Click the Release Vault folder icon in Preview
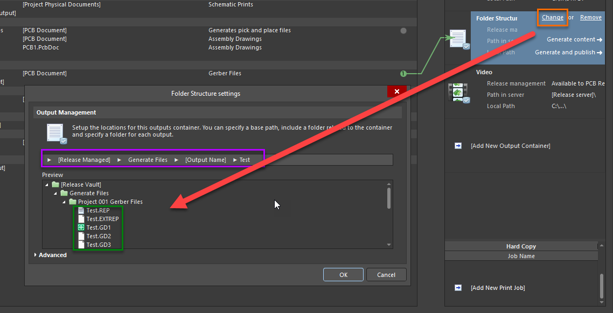Image resolution: width=613 pixels, height=313 pixels. tap(55, 184)
